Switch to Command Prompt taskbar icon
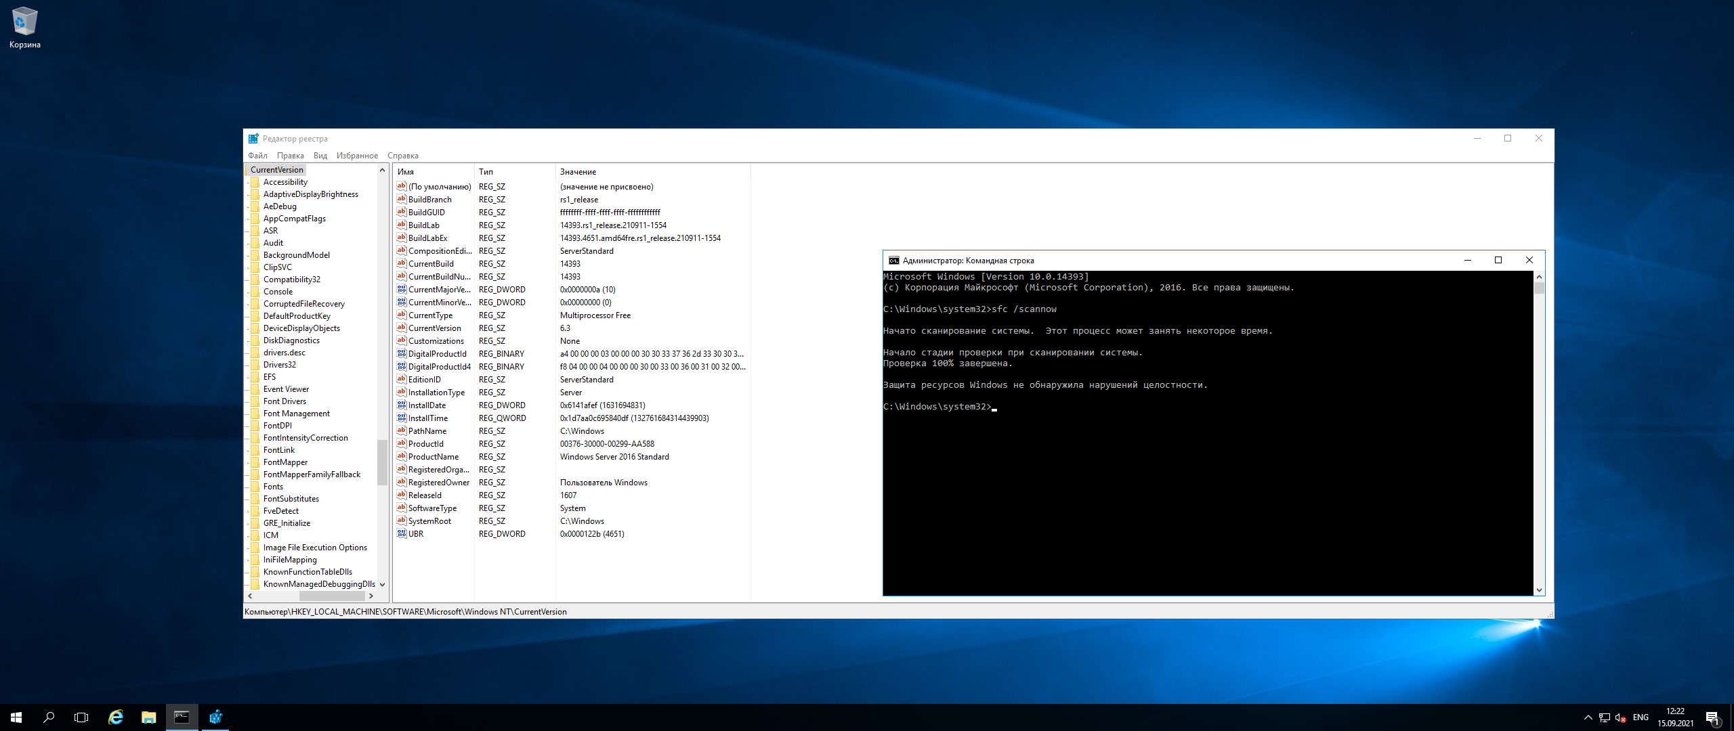The image size is (1734, 731). tap(182, 717)
